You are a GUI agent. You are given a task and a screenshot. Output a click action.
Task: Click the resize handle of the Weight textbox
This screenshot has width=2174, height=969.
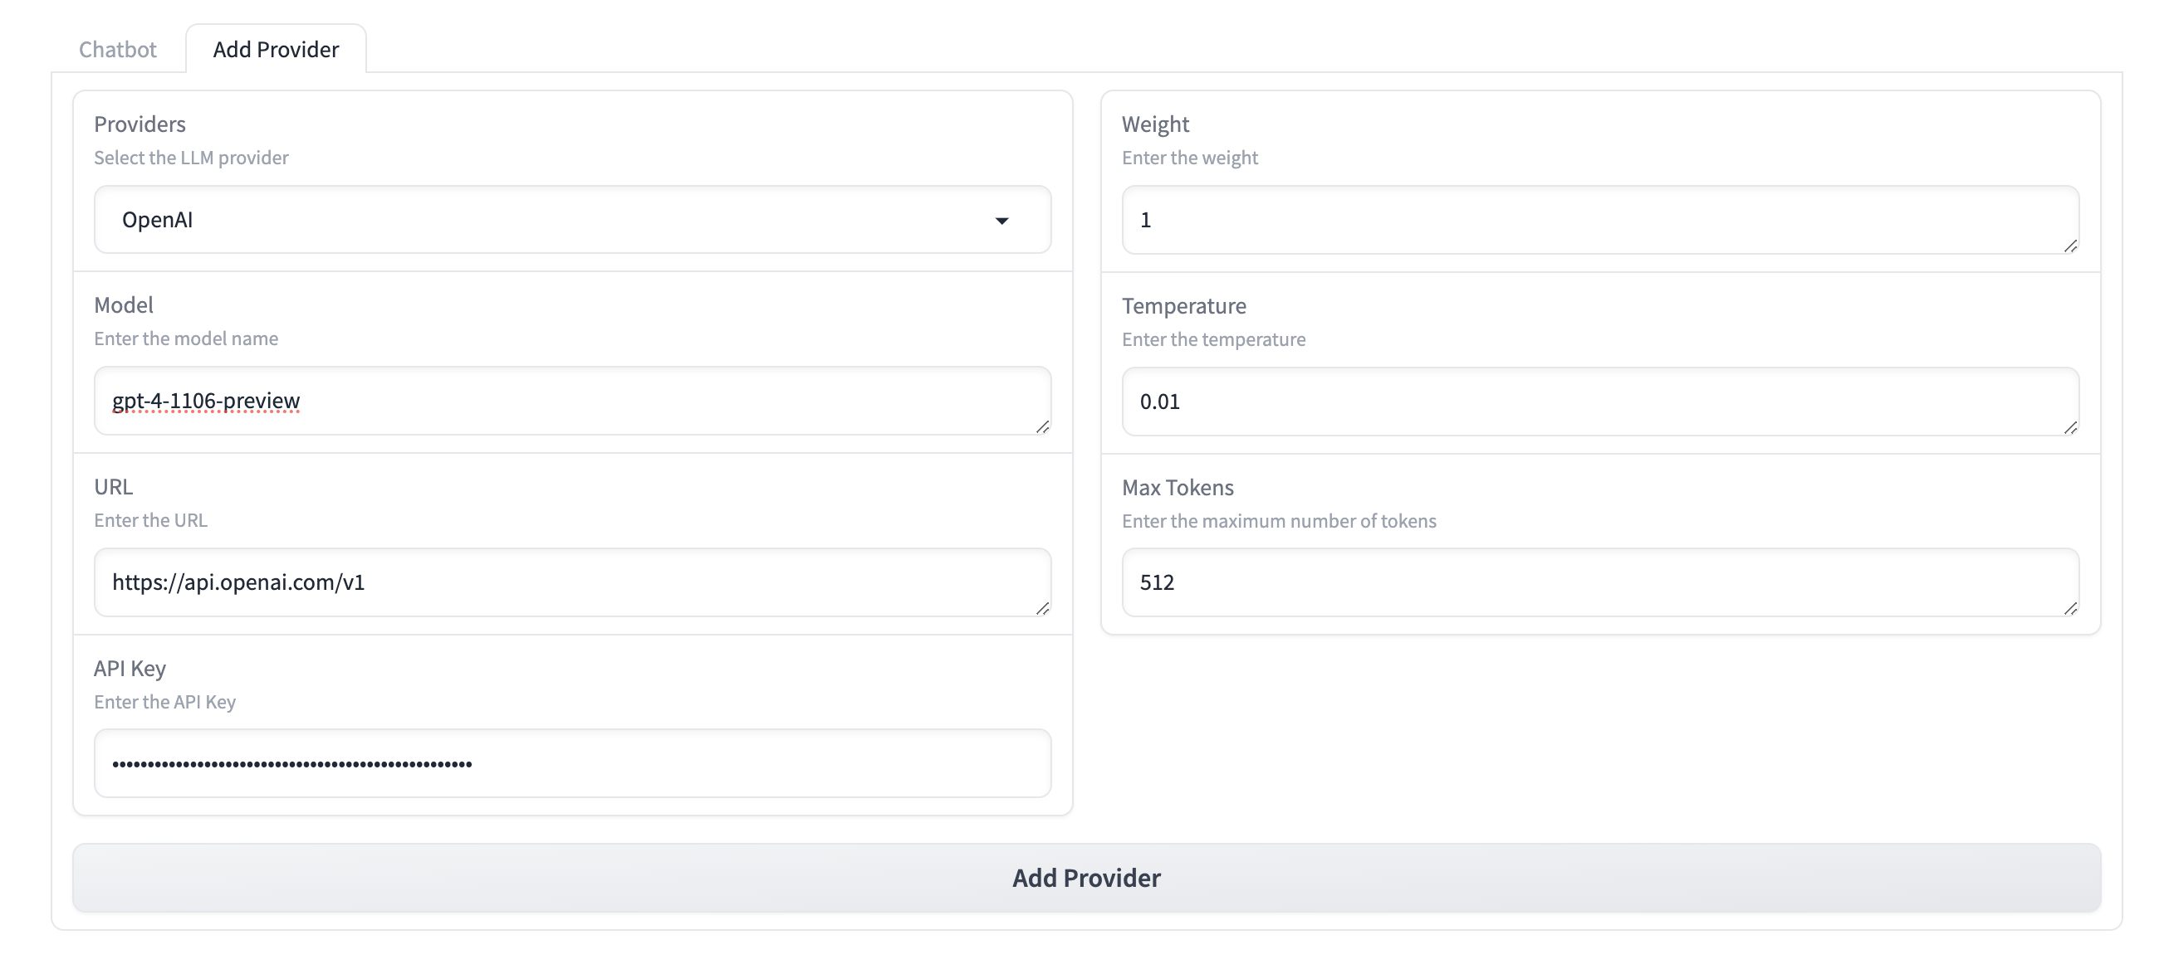2070,246
